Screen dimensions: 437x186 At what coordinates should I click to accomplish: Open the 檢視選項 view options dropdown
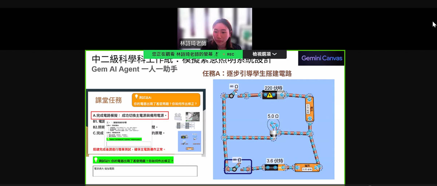coord(265,54)
